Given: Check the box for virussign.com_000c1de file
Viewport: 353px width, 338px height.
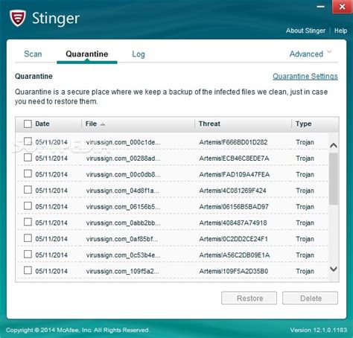Looking at the screenshot, I should click(28, 141).
